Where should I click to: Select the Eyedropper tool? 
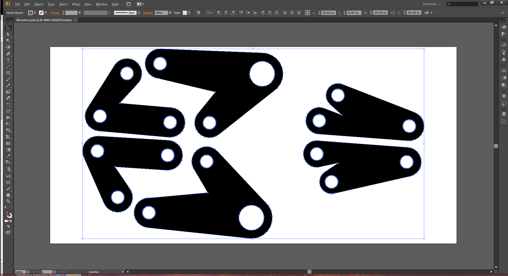(x=8, y=156)
